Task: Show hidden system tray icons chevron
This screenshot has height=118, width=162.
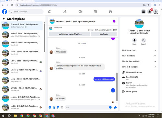Action: pyautogui.click(x=140, y=116)
